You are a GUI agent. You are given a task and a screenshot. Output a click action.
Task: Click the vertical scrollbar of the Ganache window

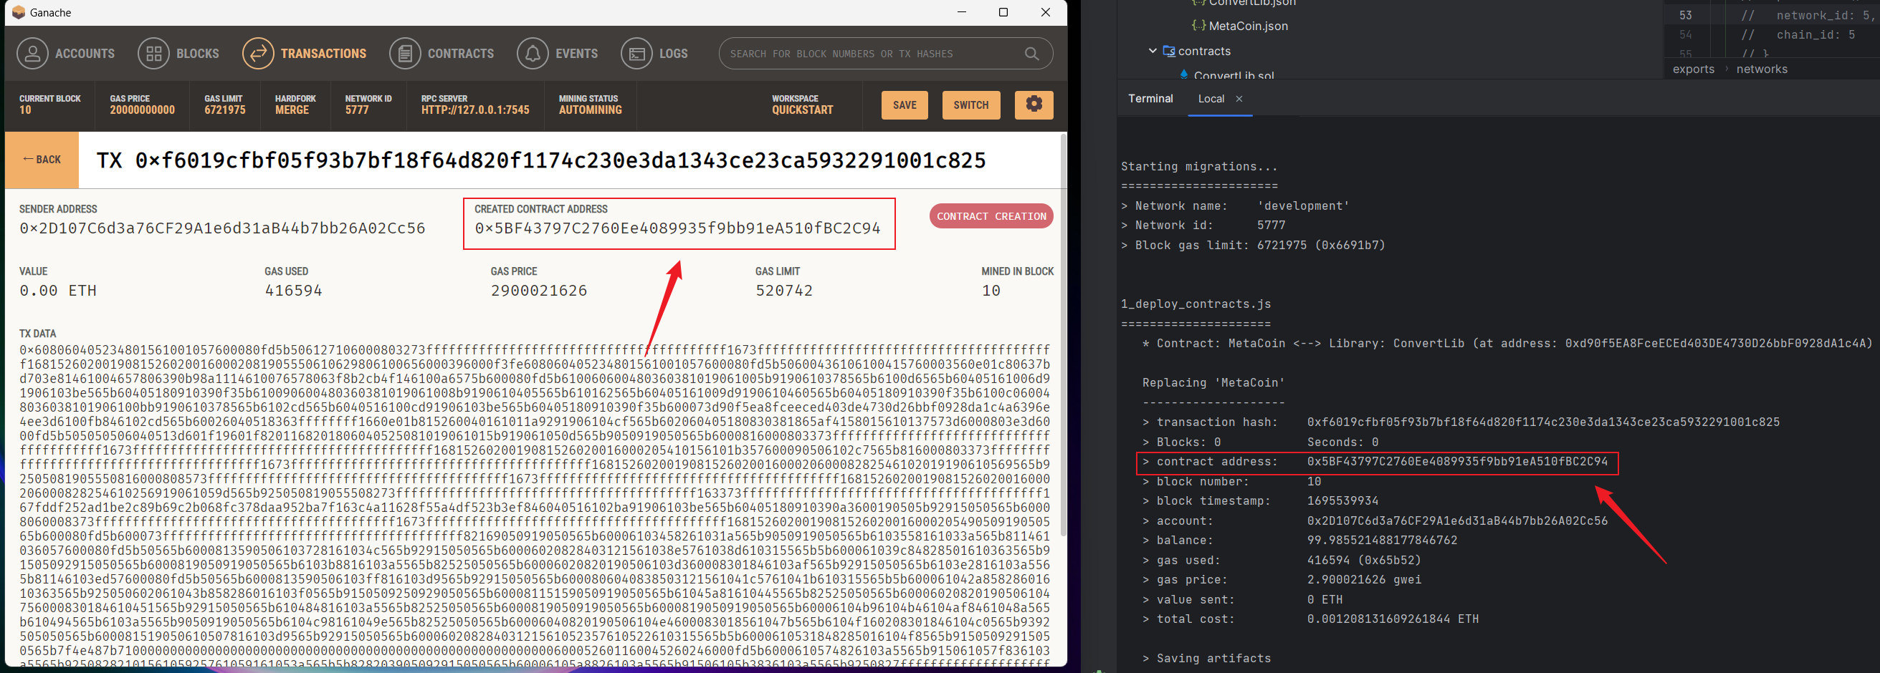pyautogui.click(x=1062, y=335)
